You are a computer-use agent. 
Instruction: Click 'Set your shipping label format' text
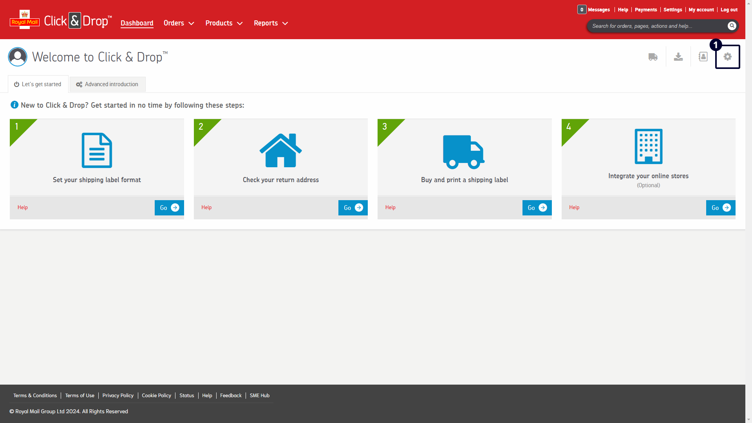pos(97,180)
